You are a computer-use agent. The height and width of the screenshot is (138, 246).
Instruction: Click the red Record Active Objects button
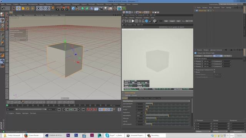[x=88, y=110]
